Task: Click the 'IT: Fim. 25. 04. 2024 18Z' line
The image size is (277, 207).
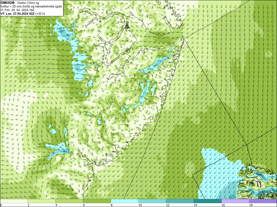Action: click(x=17, y=10)
